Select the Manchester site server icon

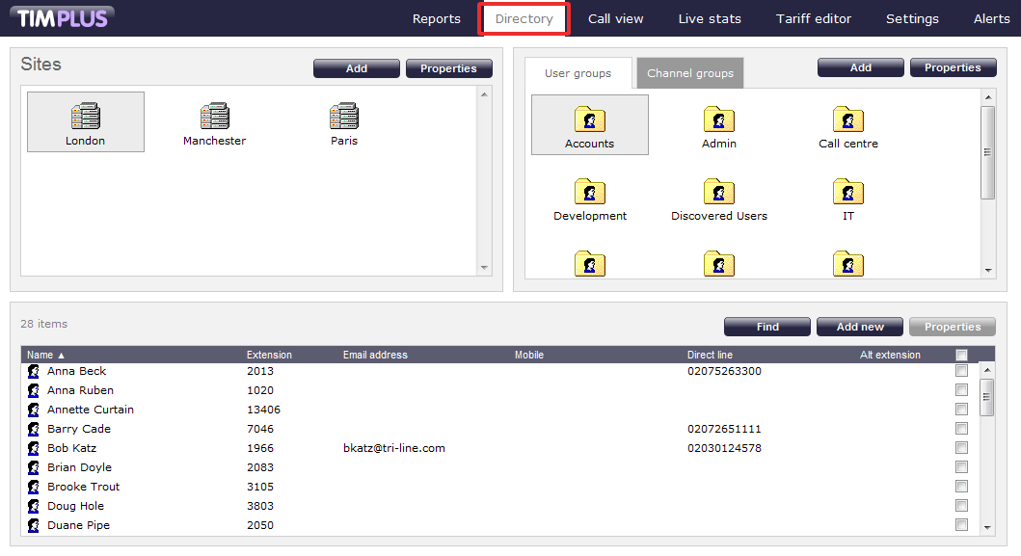point(214,117)
